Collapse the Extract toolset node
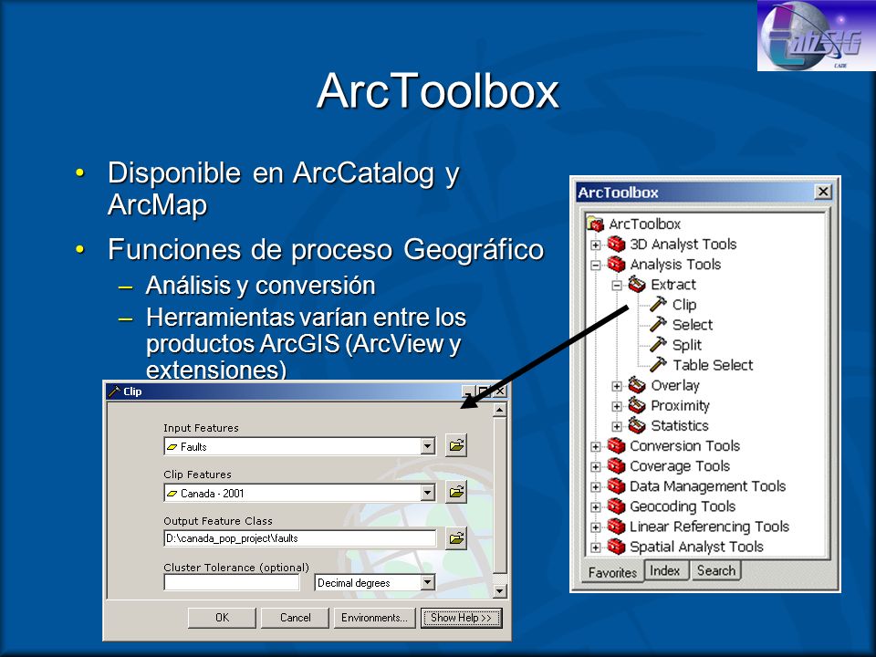 (617, 285)
